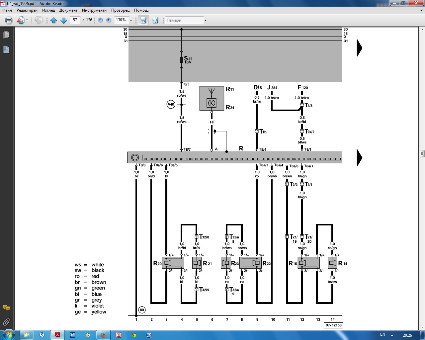Open the Pages thumbnails panel in sidebar
Screen dimensions: 425x340
tap(6, 35)
